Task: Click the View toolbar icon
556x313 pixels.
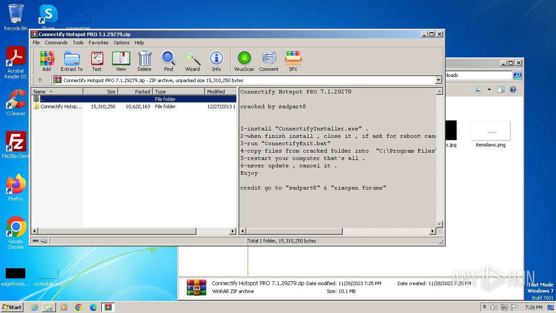Action: 121,61
